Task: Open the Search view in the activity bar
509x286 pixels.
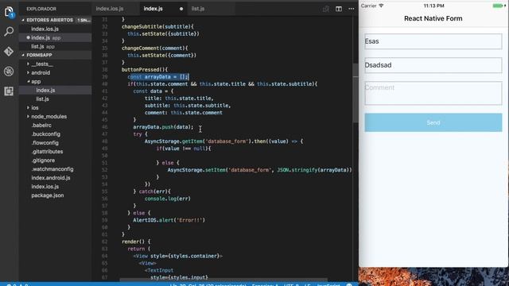Action: tap(9, 32)
